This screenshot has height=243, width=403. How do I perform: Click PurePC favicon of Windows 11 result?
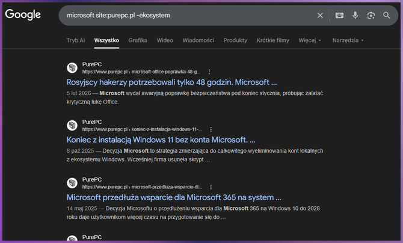click(72, 126)
